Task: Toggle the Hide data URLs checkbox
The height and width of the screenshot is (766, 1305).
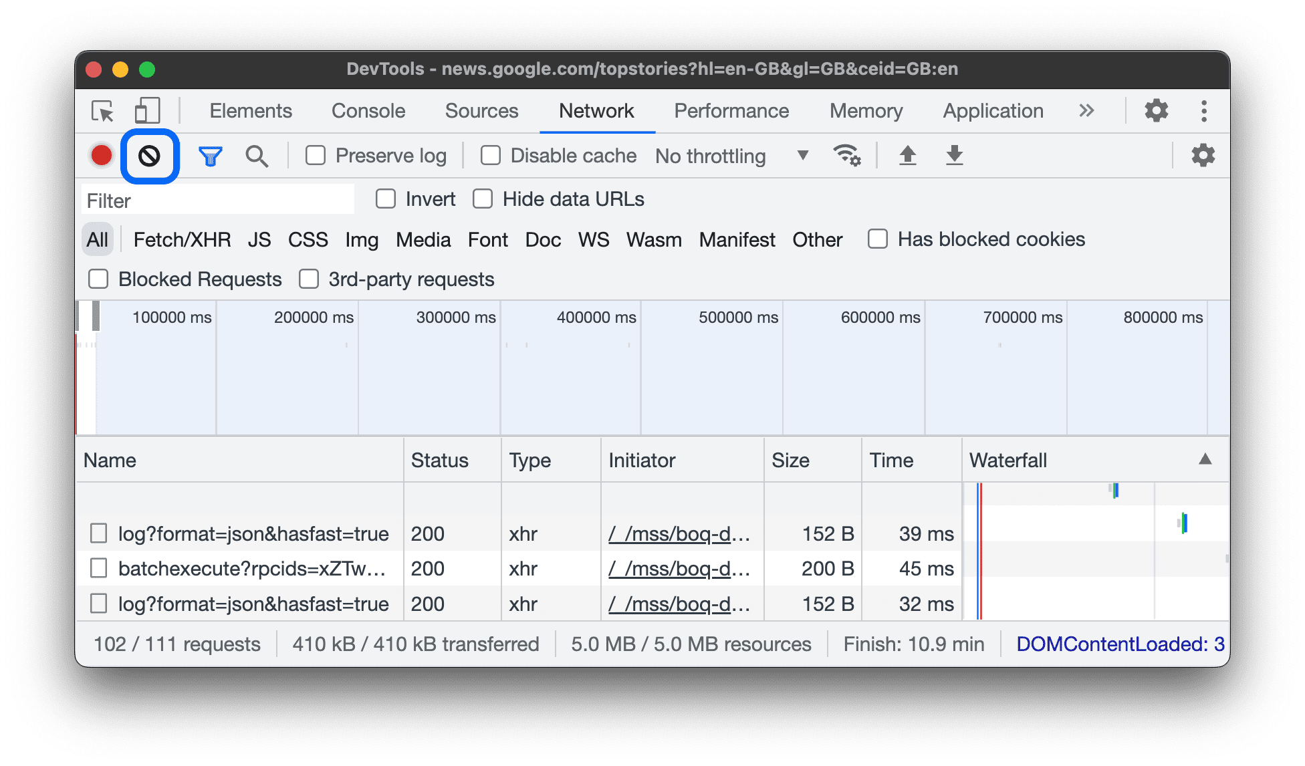Action: point(483,199)
